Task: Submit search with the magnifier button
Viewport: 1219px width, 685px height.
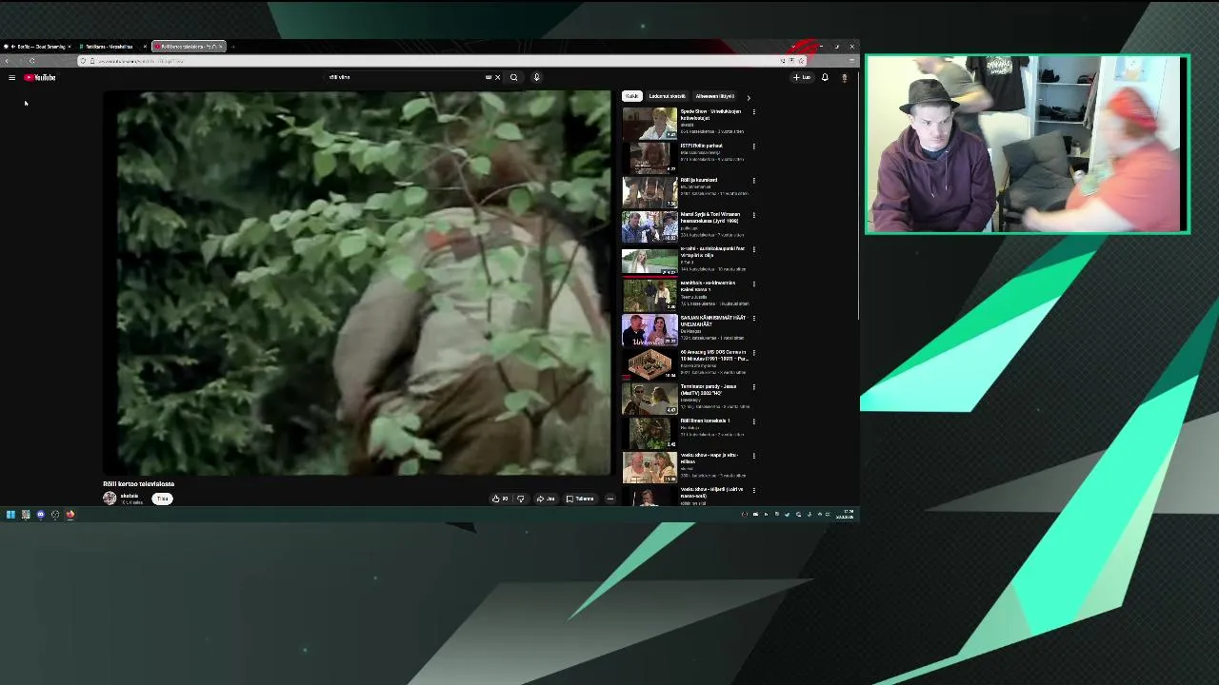Action: pos(514,78)
